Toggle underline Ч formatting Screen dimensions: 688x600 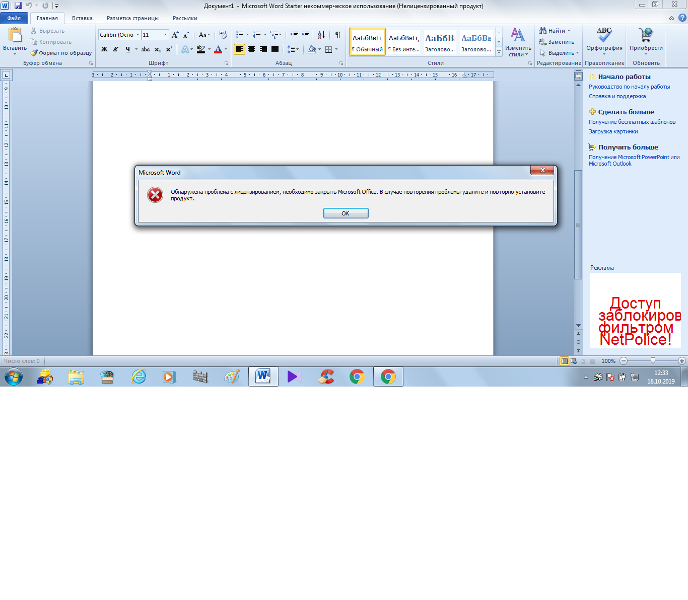(128, 49)
